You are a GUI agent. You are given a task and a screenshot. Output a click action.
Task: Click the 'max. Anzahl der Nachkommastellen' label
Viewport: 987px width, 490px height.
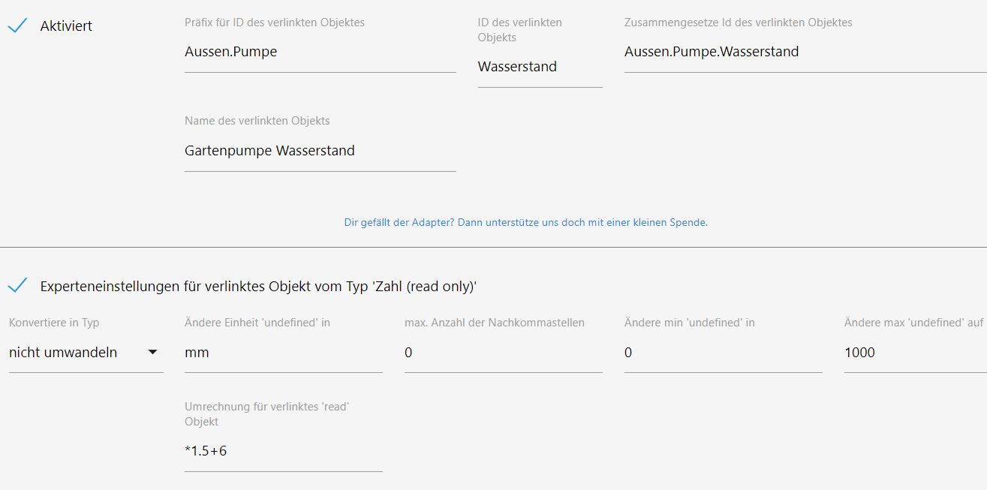(x=494, y=323)
